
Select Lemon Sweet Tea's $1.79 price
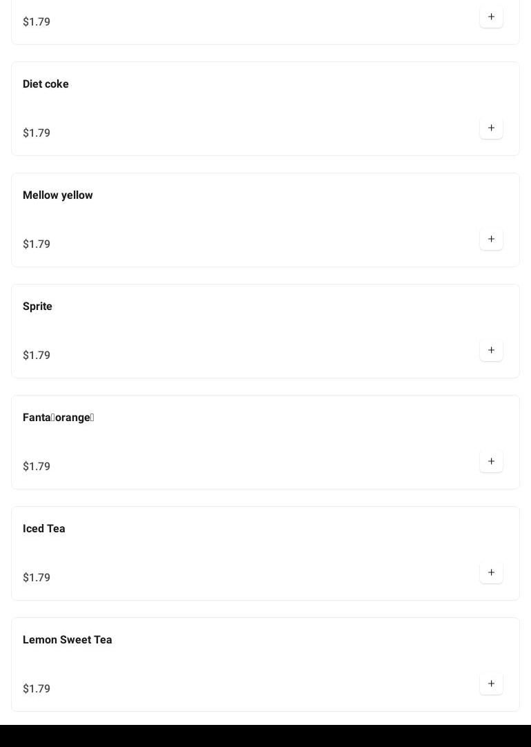click(x=37, y=689)
